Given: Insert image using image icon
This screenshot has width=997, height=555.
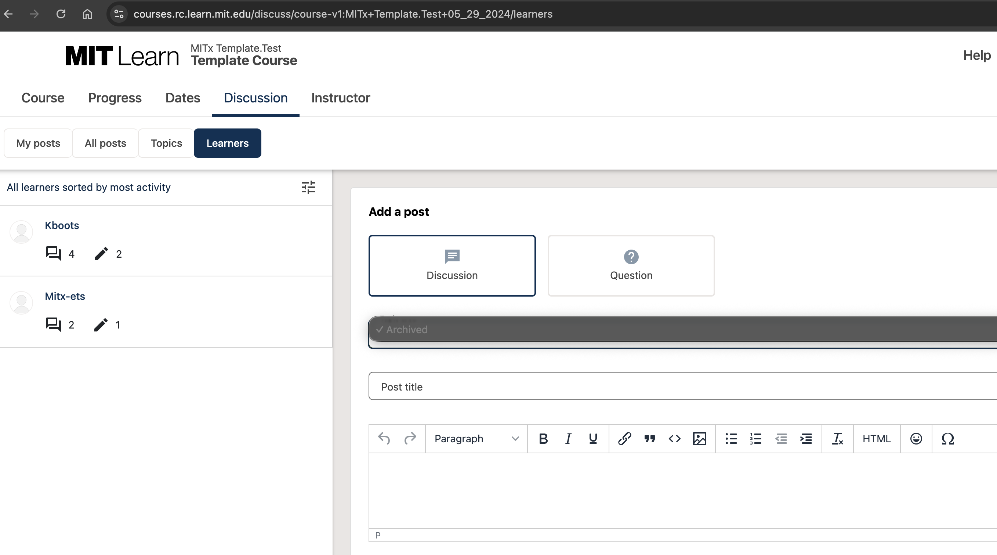Looking at the screenshot, I should point(699,439).
